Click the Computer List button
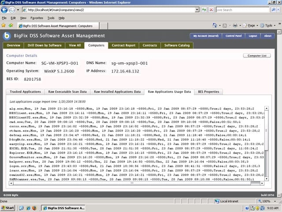Viewport: 282px width, 212px height. coord(257,56)
